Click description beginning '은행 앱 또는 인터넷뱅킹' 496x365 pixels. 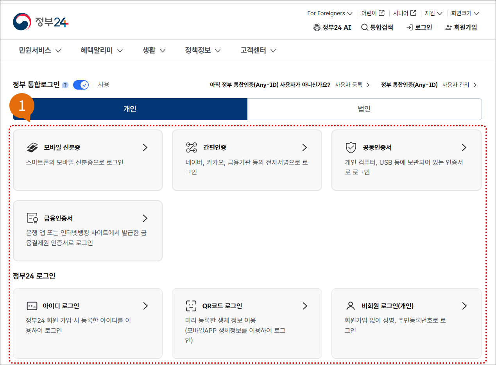86,238
